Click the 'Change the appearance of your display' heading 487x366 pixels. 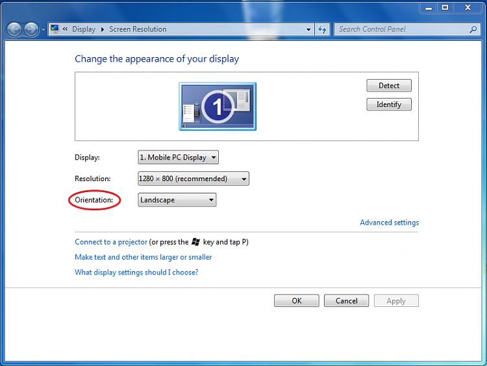tap(157, 59)
